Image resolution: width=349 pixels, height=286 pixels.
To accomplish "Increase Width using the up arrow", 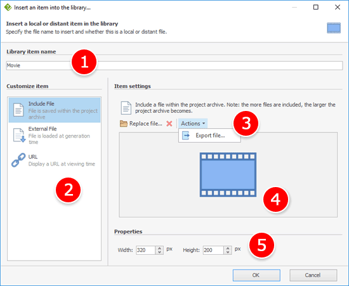I will 159,248.
